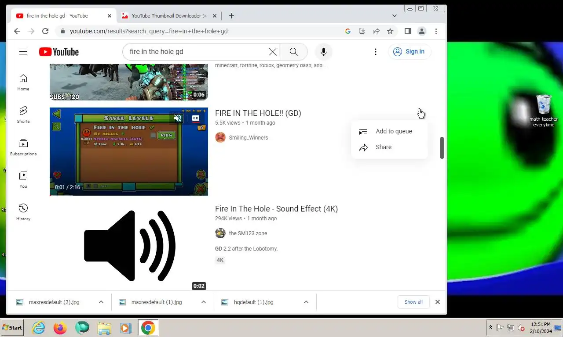Open the 0:06 video thumbnail
The height and width of the screenshot is (337, 563).
tap(129, 82)
